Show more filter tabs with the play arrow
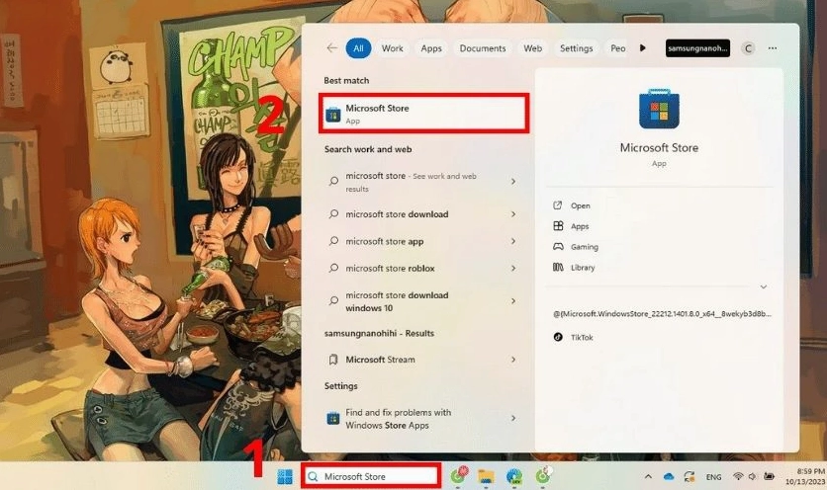The width and height of the screenshot is (827, 490). 642,48
